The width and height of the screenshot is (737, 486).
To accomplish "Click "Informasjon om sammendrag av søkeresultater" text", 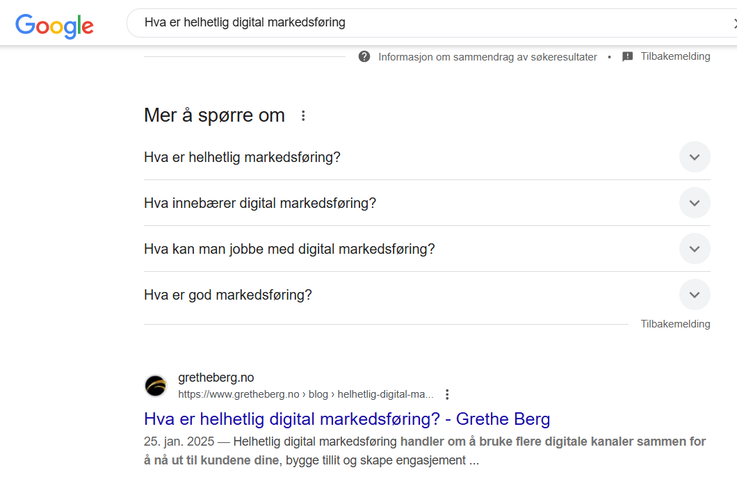I will pos(487,57).
